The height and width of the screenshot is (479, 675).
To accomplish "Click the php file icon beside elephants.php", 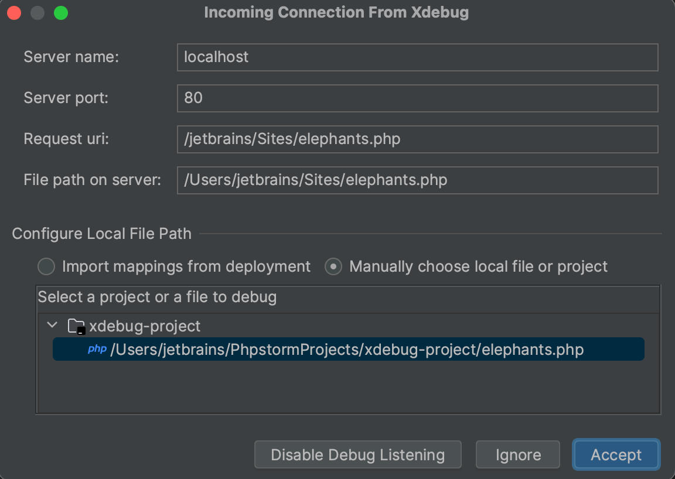I will click(x=97, y=349).
